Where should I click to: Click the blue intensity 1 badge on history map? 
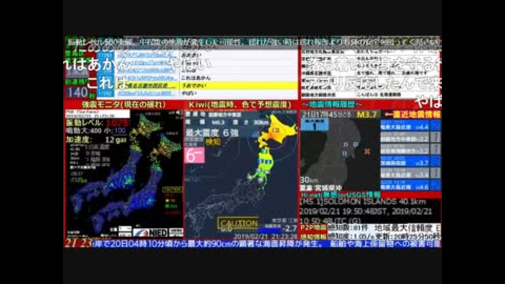pos(315,125)
